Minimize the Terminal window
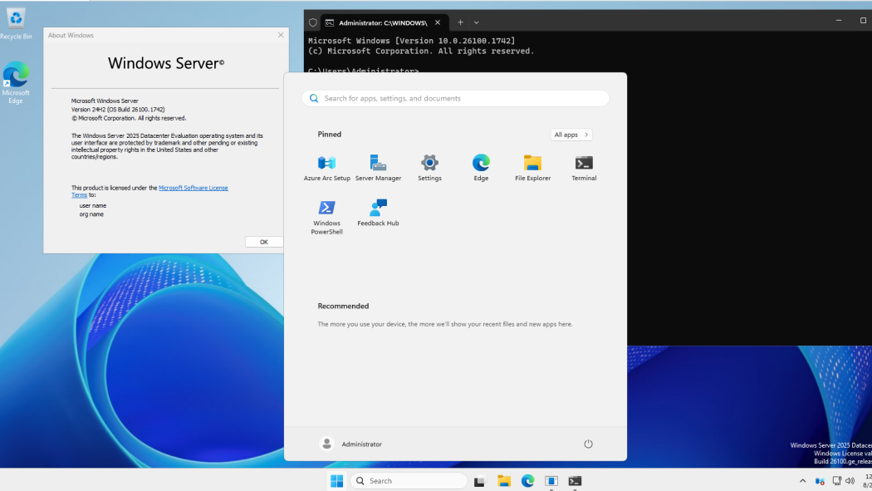 pos(839,21)
